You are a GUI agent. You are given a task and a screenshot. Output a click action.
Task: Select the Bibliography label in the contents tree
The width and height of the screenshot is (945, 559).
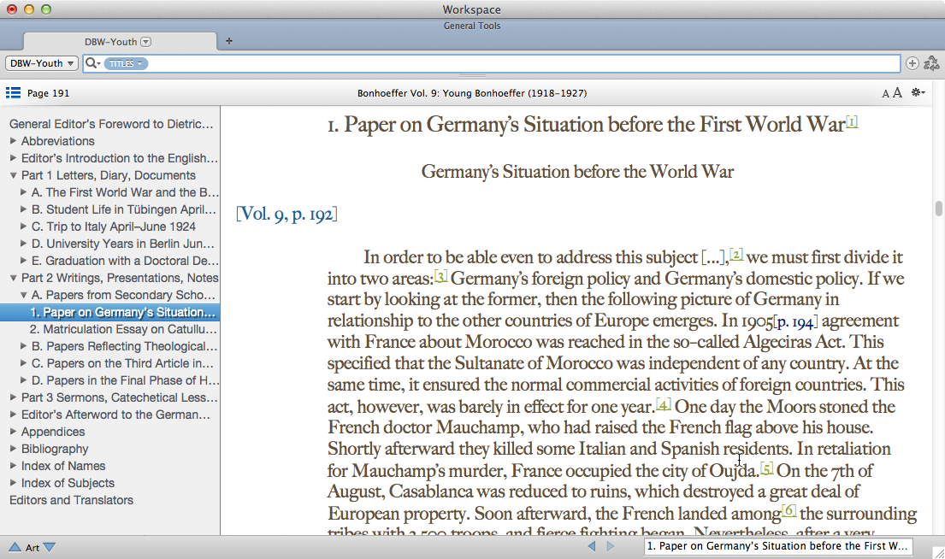[x=55, y=449]
